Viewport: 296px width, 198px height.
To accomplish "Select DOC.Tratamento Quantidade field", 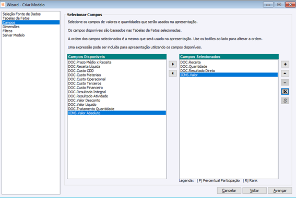I will point(116,109).
